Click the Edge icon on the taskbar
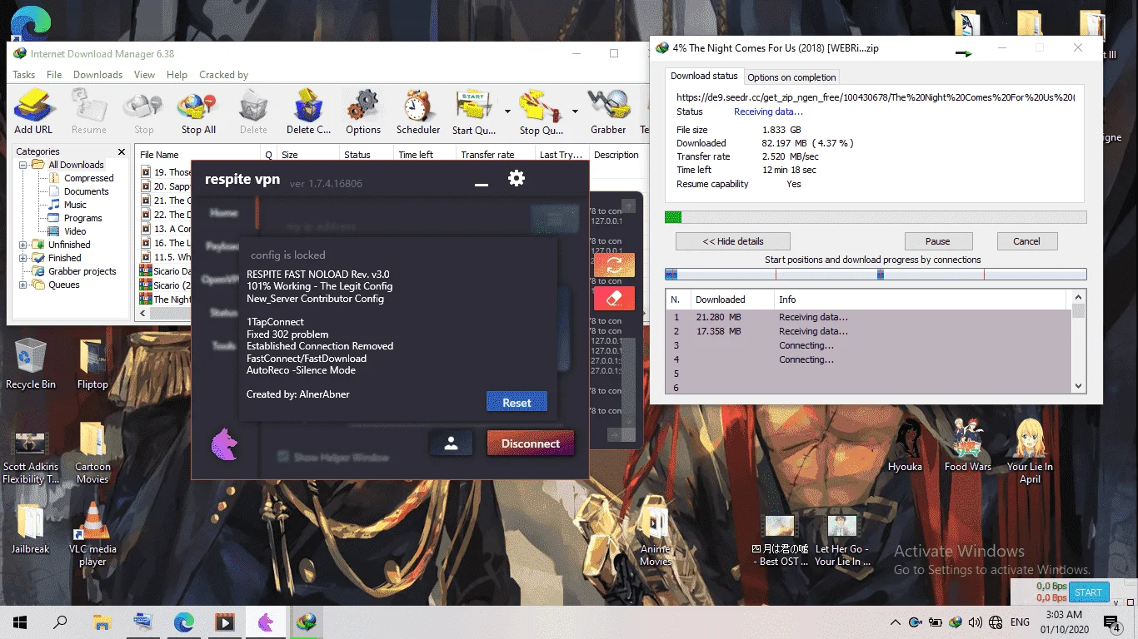 click(x=183, y=622)
